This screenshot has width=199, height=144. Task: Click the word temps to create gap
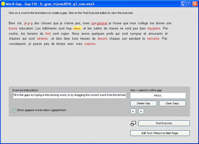click(x=61, y=44)
